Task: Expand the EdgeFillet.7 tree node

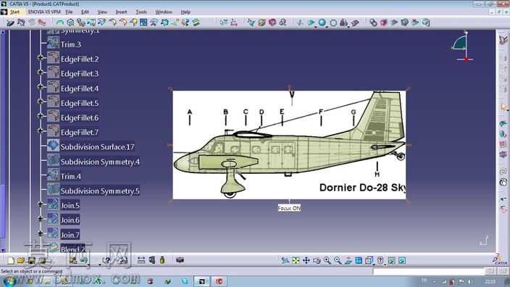Action: (x=41, y=130)
